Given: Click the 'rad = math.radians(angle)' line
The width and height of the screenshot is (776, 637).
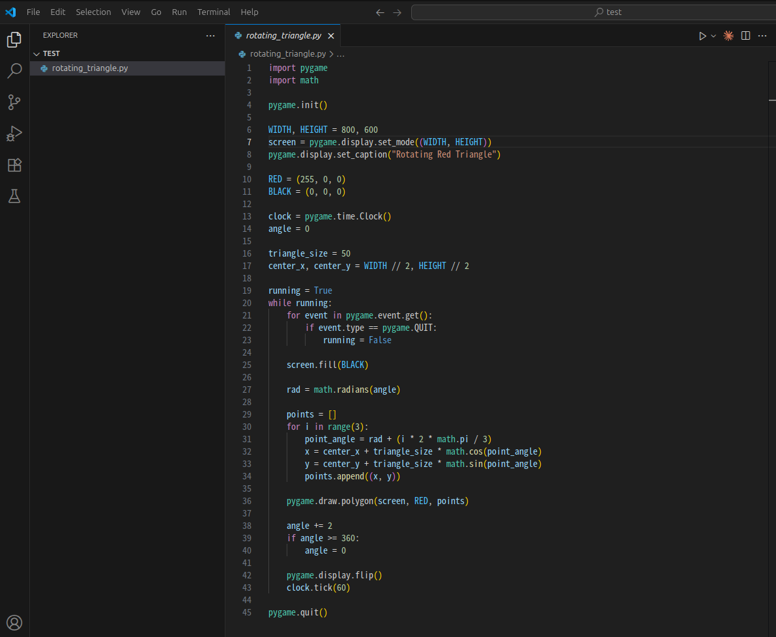Looking at the screenshot, I should [343, 389].
